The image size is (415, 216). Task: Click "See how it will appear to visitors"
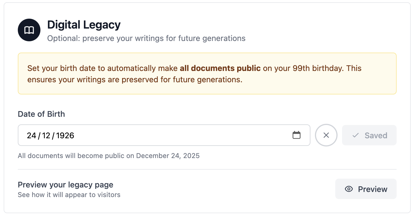(x=69, y=195)
